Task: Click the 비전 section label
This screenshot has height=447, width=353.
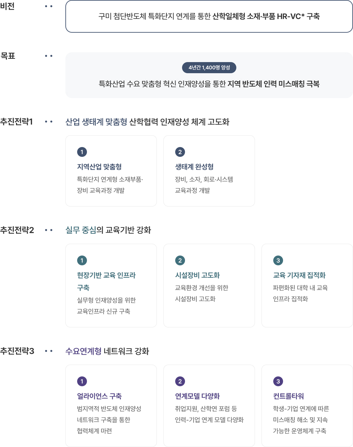Action: [x=8, y=7]
